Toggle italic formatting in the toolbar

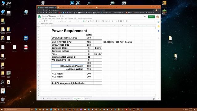pyautogui.click(x=86, y=21)
